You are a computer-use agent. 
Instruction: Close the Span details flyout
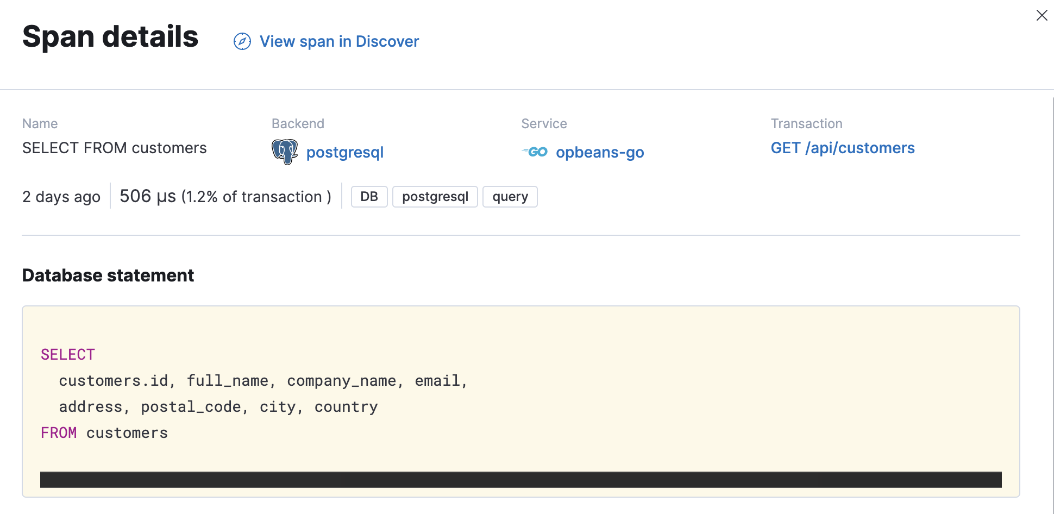pos(1042,15)
